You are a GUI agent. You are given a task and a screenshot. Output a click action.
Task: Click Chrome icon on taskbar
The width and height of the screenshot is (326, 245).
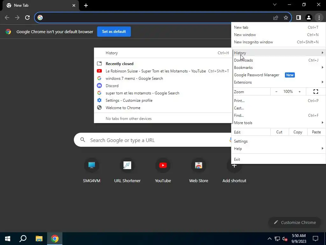(55, 239)
